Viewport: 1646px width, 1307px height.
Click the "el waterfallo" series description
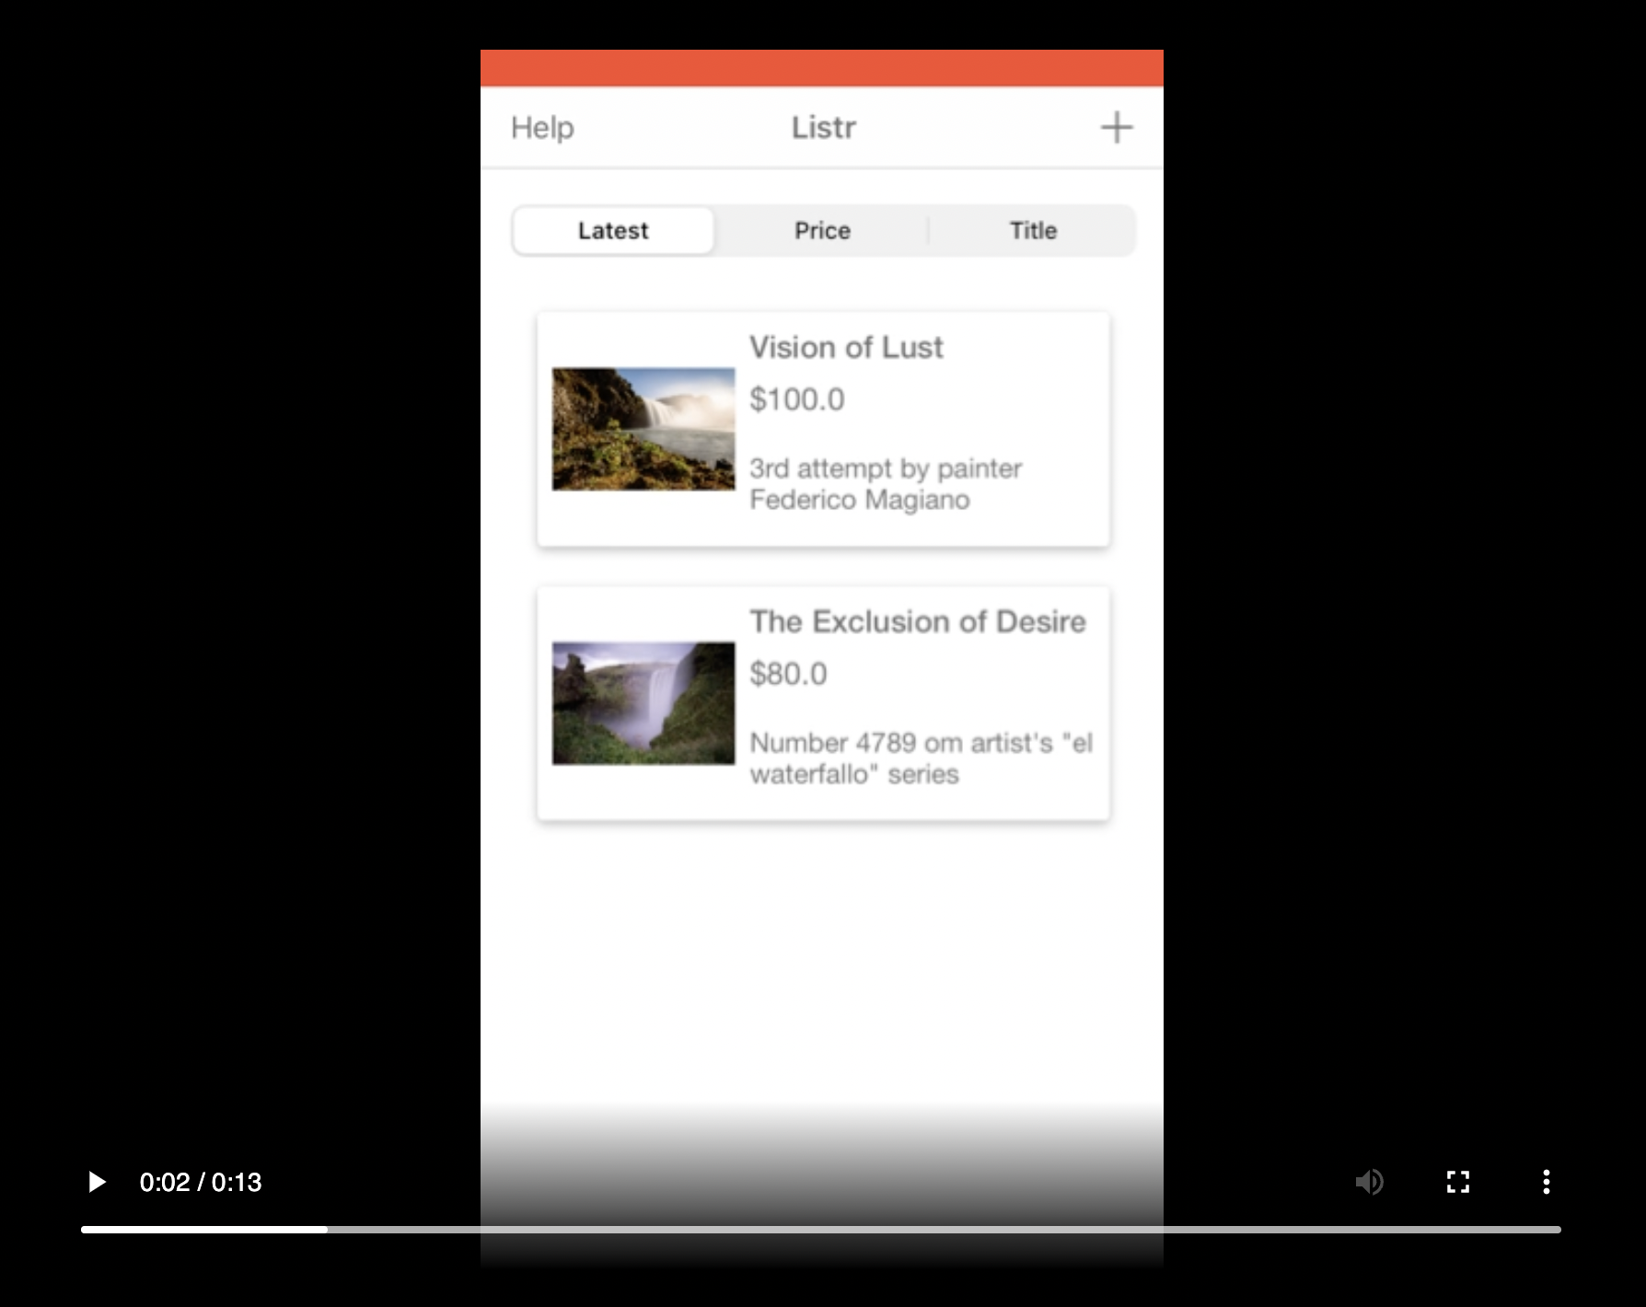pos(921,758)
